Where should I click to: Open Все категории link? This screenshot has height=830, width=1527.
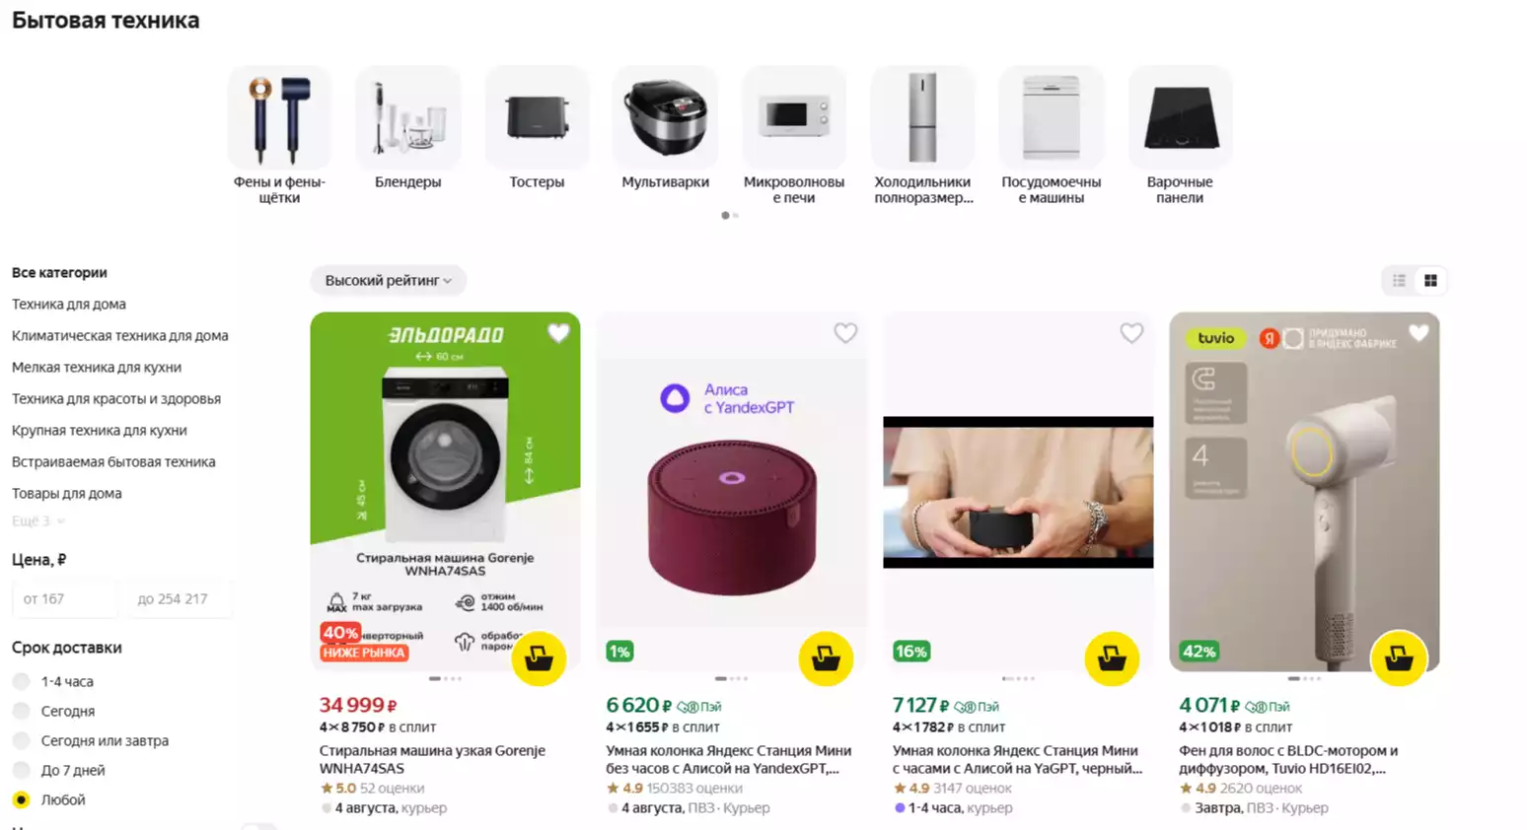[59, 273]
